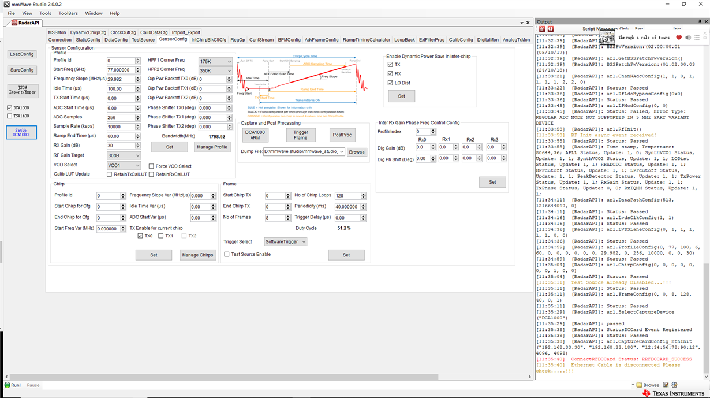Click Set under Inter Rx Gain Phase config
Viewport: 710px width, 398px height.
click(492, 182)
